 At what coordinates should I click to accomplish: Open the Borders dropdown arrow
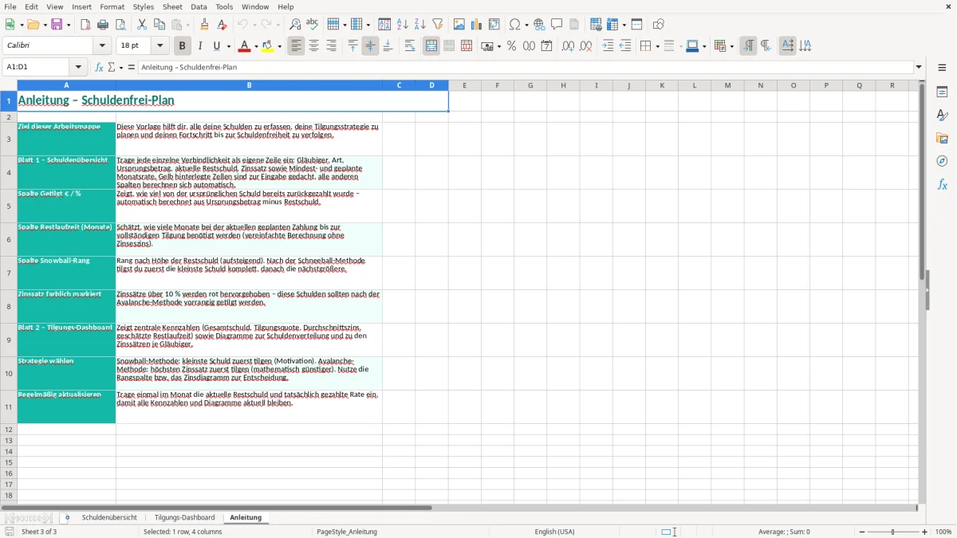point(656,46)
